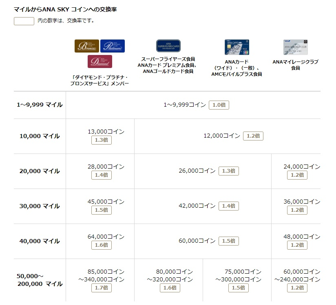Click 13,000コイン value

pos(106,132)
